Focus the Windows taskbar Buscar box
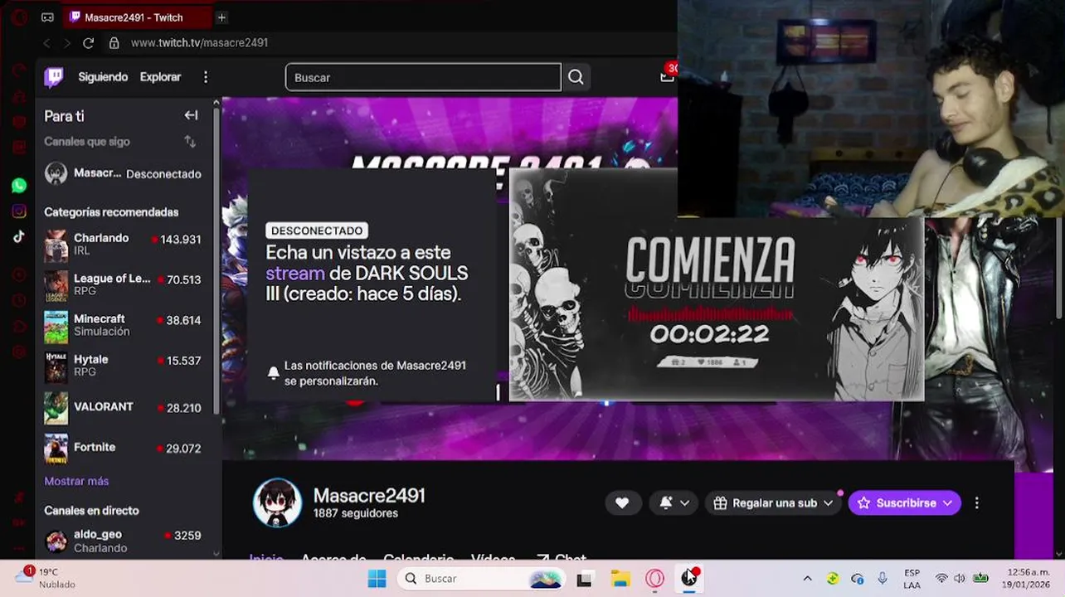The width and height of the screenshot is (1065, 597). tap(479, 579)
